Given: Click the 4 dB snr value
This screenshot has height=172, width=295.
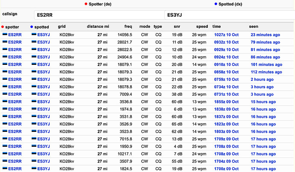Looking at the screenshot, I should (178, 146).
